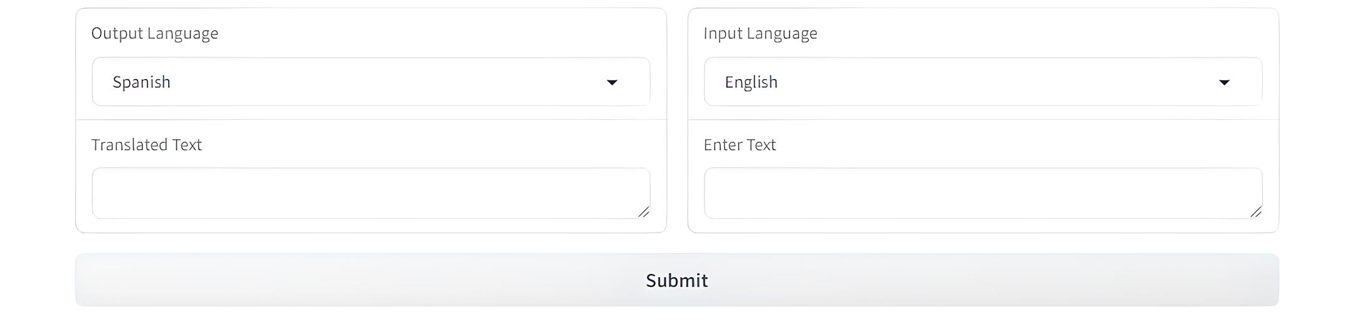This screenshot has width=1355, height=331.
Task: Select the Spanish value in Output Language
Action: [142, 82]
